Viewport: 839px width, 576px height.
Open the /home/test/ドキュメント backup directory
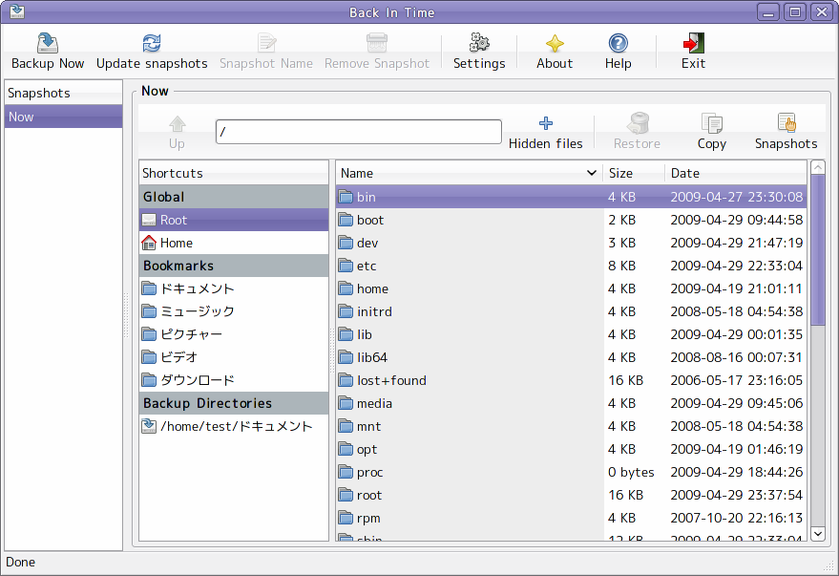click(234, 426)
